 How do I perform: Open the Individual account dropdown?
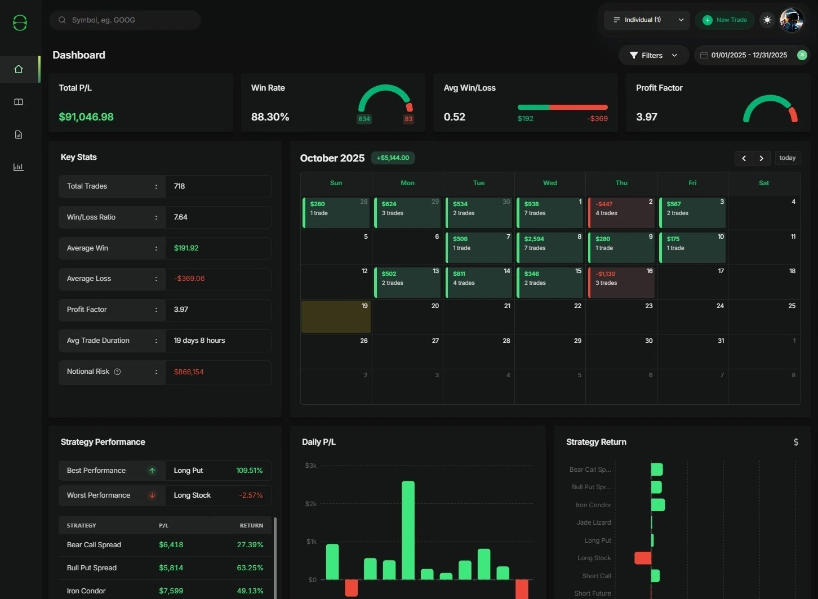click(x=646, y=20)
